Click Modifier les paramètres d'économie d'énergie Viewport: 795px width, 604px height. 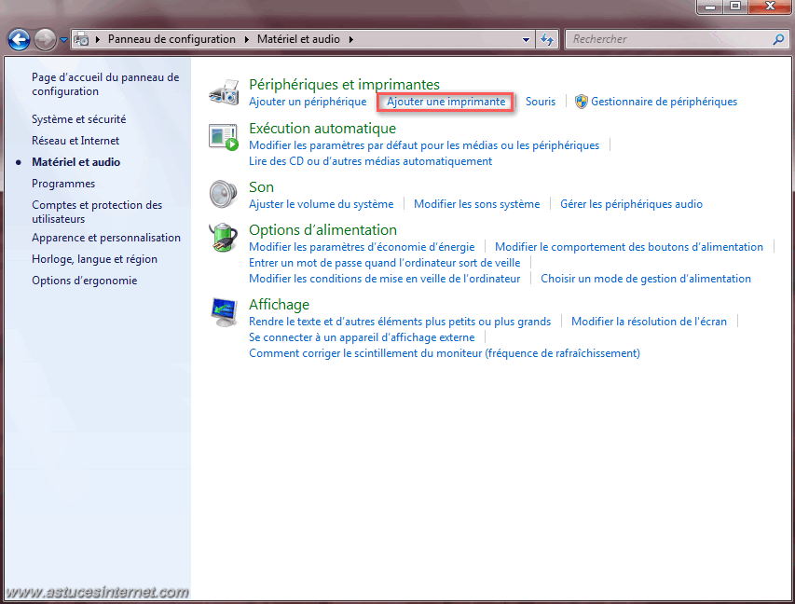362,247
